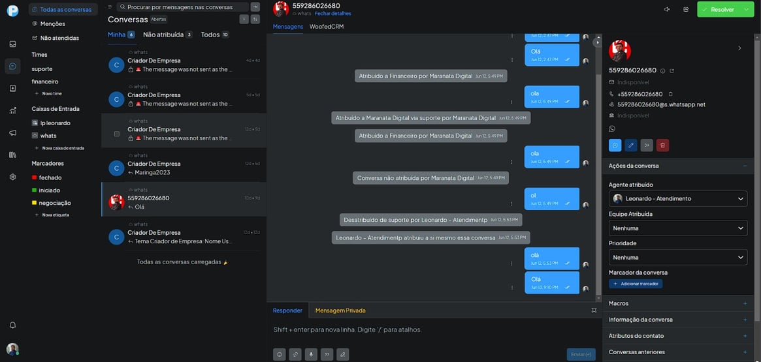Open the reports chart icon in sidebar

point(12,110)
